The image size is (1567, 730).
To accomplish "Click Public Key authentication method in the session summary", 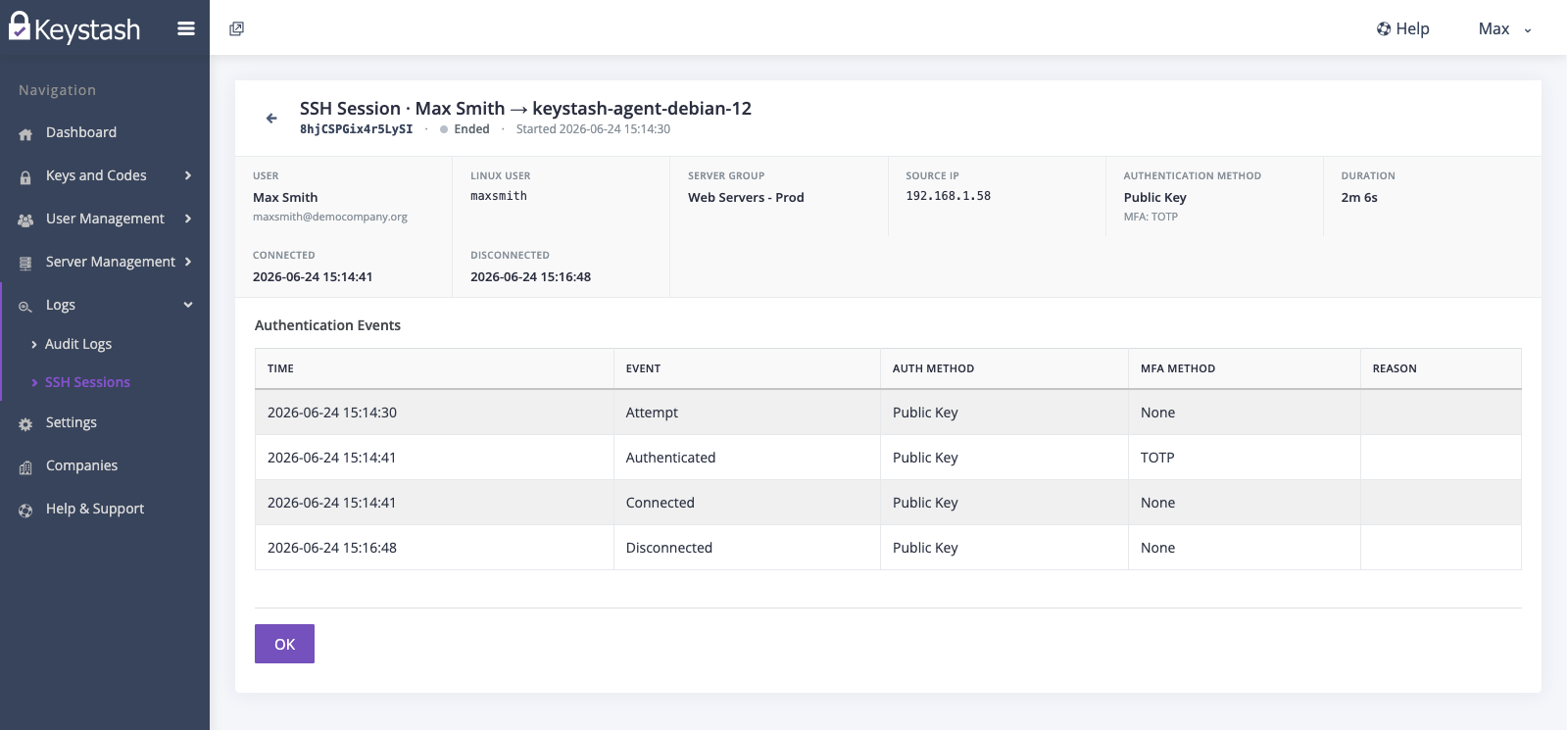I will click(x=1154, y=197).
